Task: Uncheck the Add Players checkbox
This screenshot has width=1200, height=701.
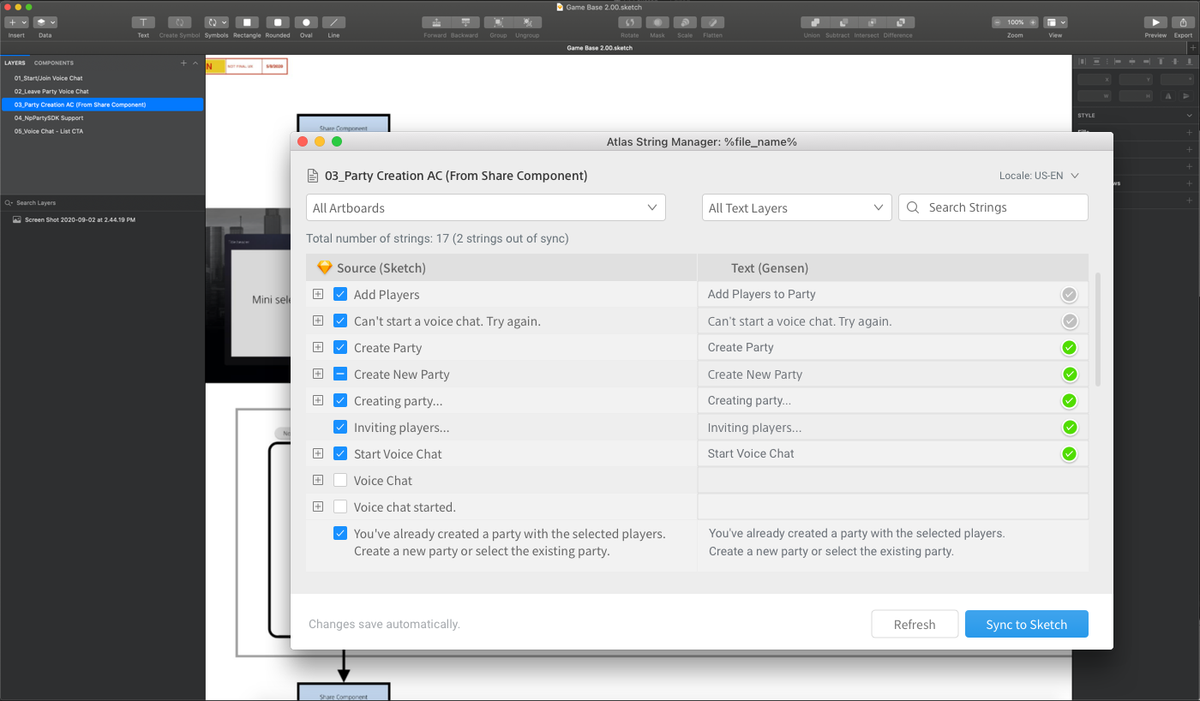Action: pos(340,294)
